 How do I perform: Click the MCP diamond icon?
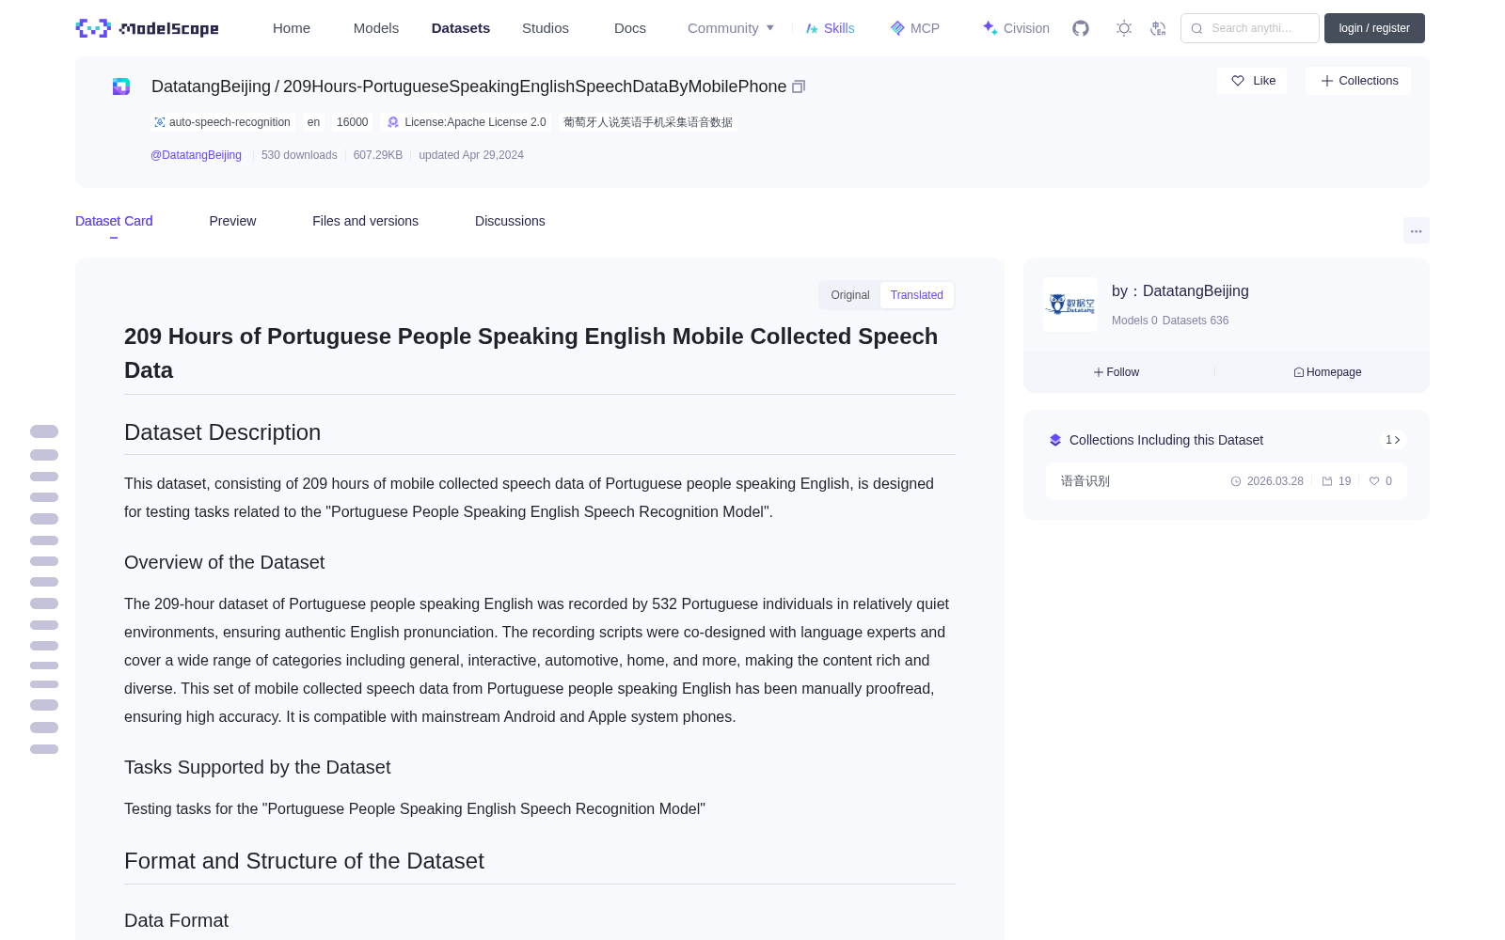coord(897,28)
